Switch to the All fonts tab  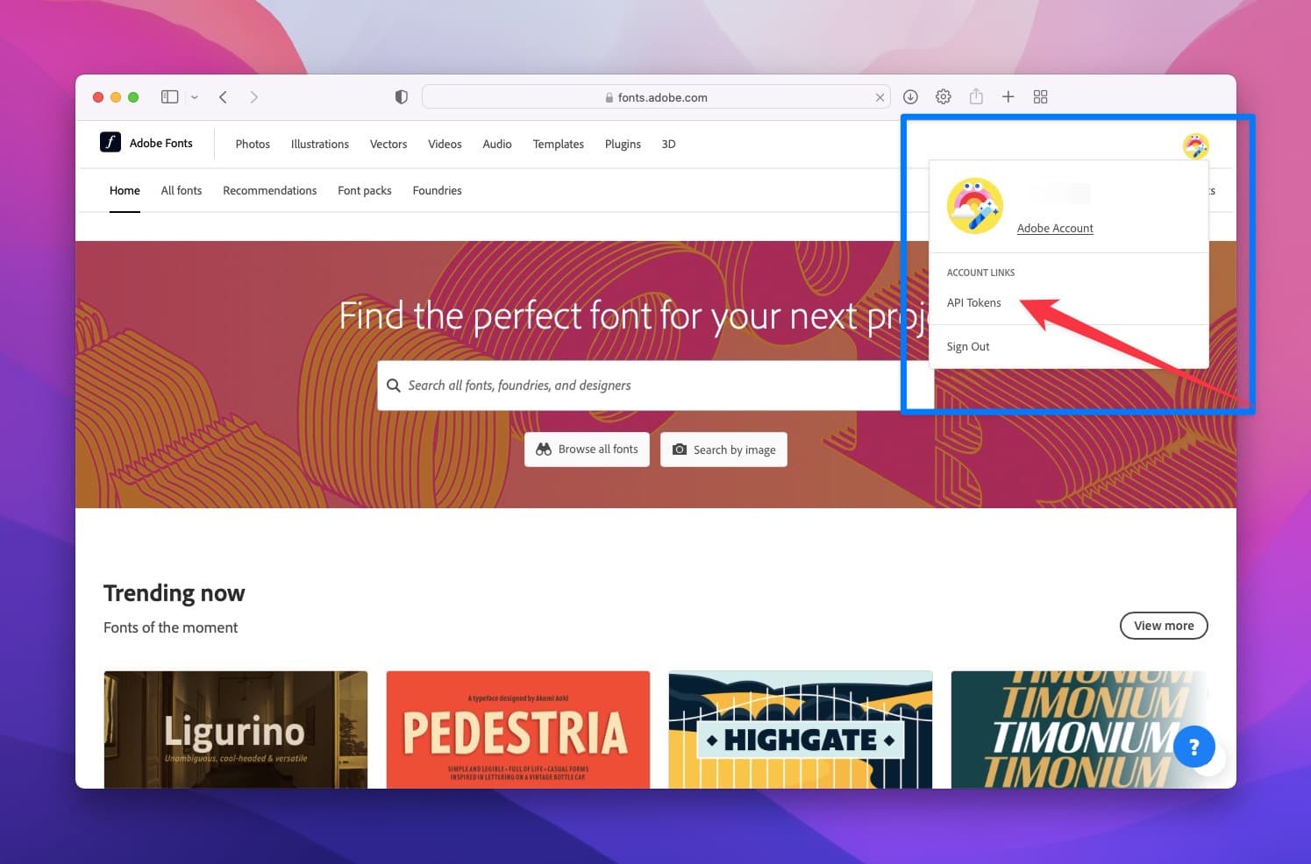pos(182,190)
